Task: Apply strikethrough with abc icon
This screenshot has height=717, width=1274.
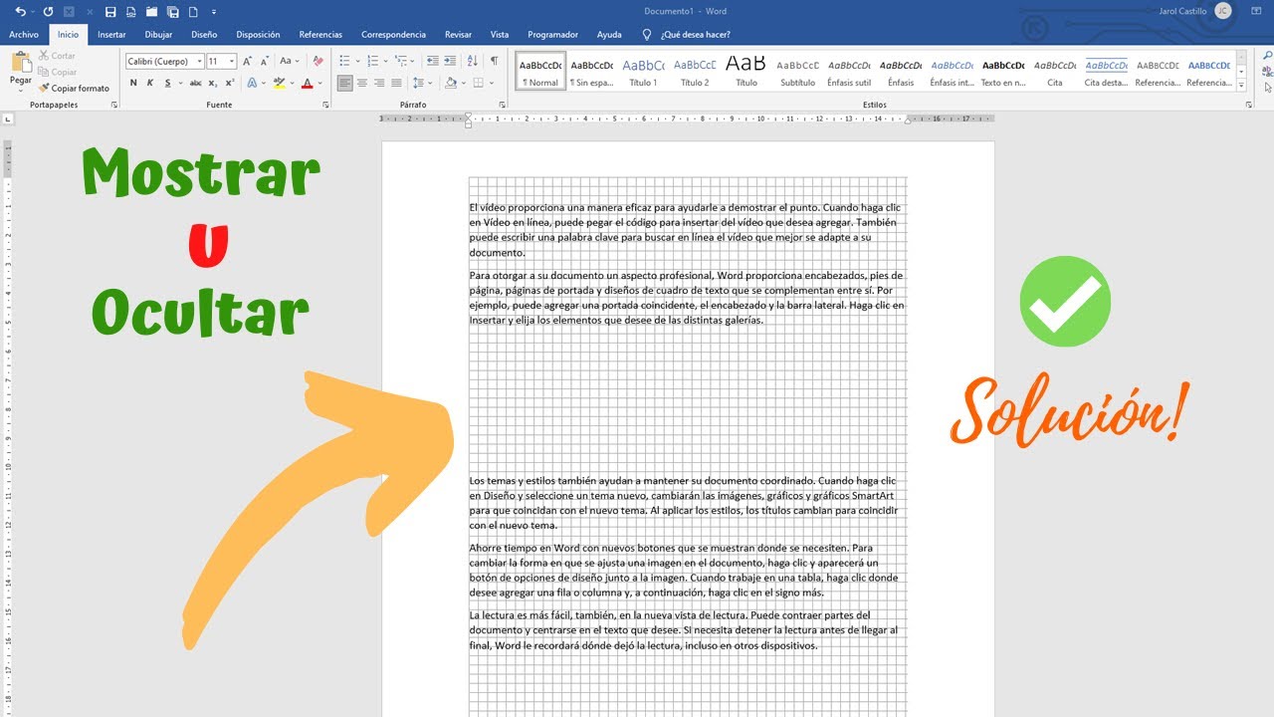Action: (x=196, y=83)
